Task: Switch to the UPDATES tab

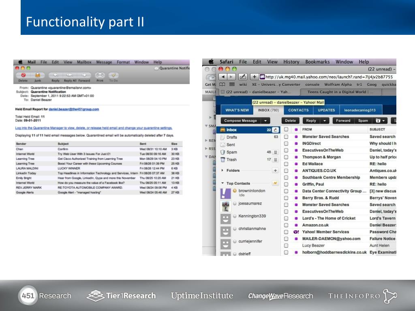Action: [x=326, y=110]
